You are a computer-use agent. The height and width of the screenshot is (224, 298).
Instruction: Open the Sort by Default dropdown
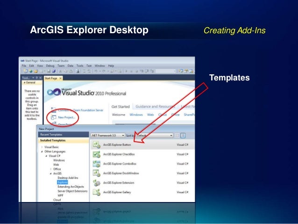[155, 136]
